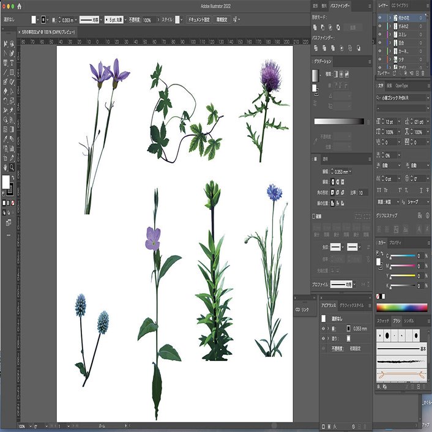
Task: Toggle fill visibility eye in Appearance panel
Action: [324, 338]
